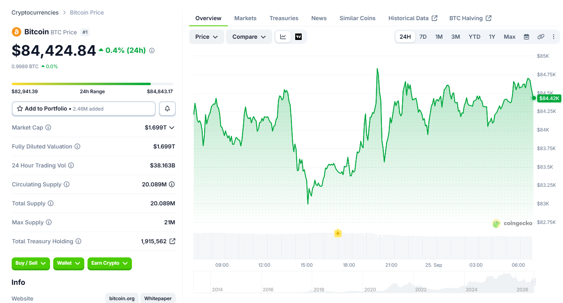Select the 7D time range

423,37
